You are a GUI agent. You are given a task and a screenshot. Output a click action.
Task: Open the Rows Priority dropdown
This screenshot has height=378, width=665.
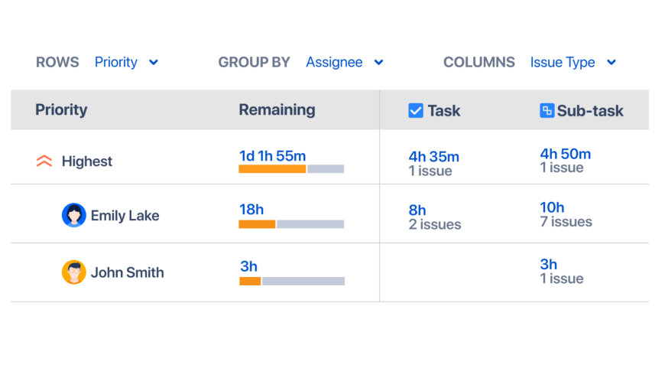coord(127,63)
